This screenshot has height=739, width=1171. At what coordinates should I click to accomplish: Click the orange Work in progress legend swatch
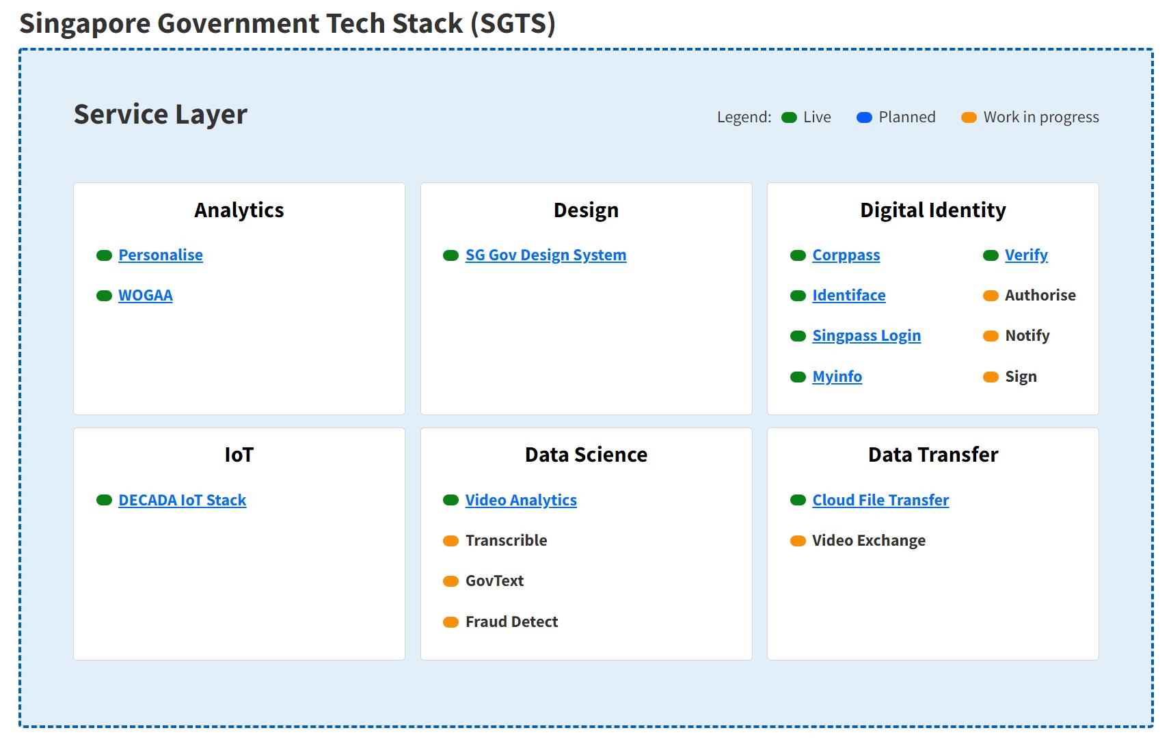(969, 117)
